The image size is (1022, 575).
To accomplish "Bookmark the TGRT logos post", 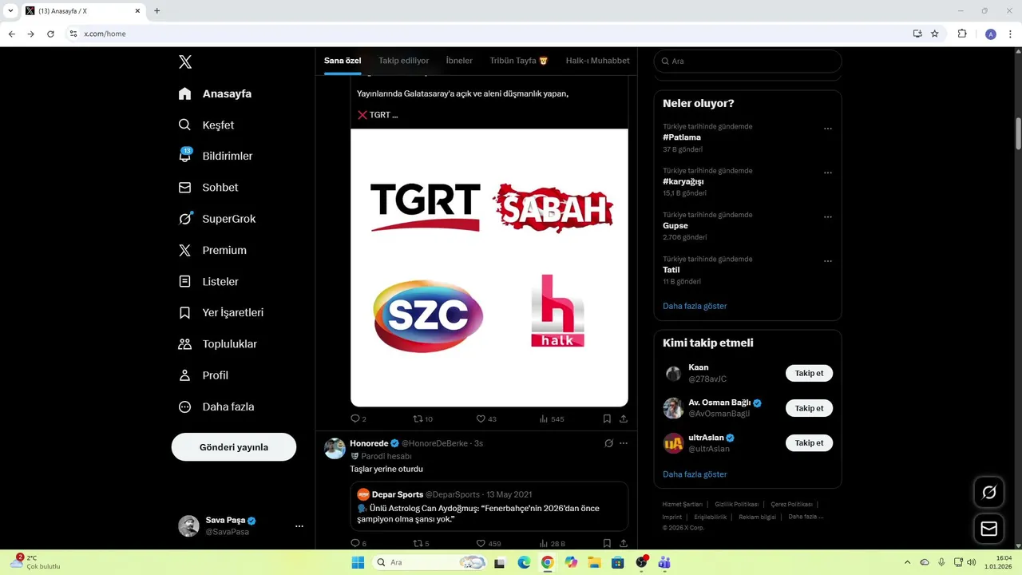I will [x=607, y=418].
